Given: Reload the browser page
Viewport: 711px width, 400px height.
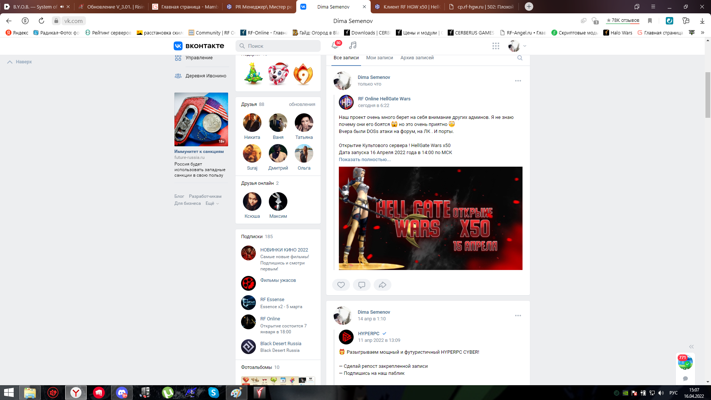Looking at the screenshot, I should [x=41, y=21].
